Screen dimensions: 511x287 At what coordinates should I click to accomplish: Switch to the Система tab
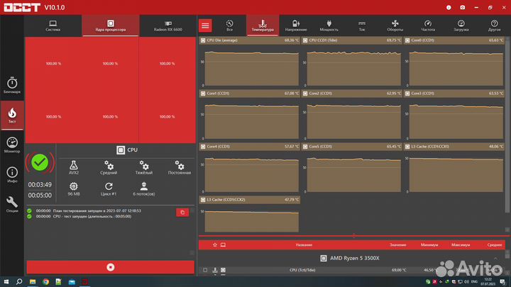tap(53, 30)
